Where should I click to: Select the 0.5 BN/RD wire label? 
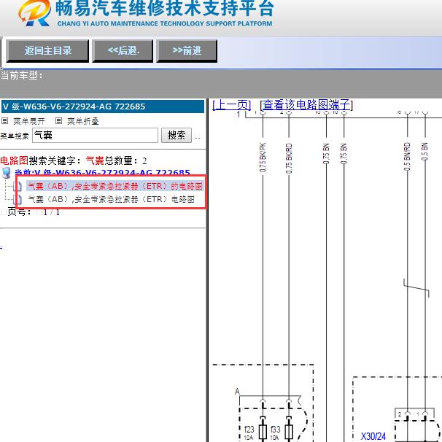(x=407, y=157)
